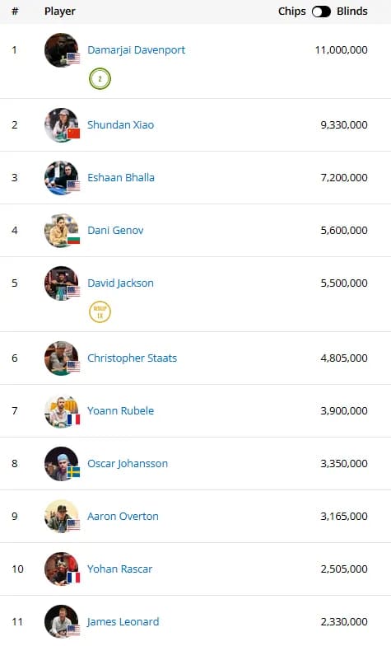Open the Damarjai Davenport player link
Viewport: 391px width, 646px height.
click(137, 49)
